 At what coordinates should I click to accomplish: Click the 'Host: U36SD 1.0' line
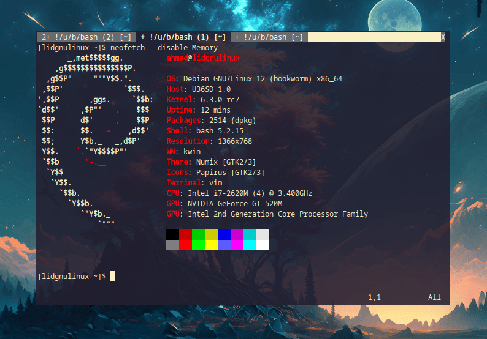click(199, 89)
